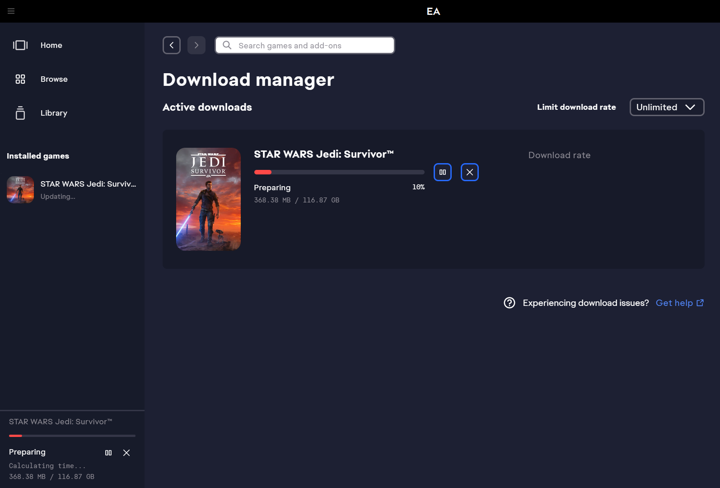
Task: Open the Limit download rate dropdown
Action: pyautogui.click(x=667, y=107)
